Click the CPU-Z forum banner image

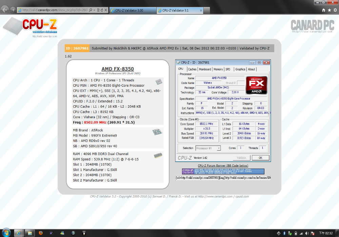click(x=223, y=171)
